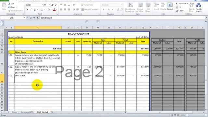The image size is (208, 117).
Task: Expand the column group before column H
Action: coord(87,22)
